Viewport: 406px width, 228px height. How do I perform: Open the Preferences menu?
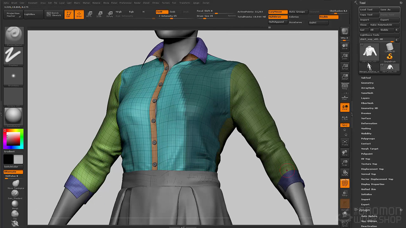click(x=125, y=3)
